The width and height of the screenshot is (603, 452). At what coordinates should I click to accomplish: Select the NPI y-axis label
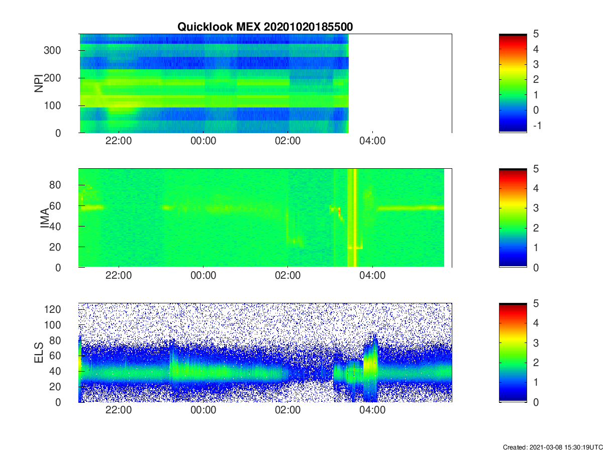pyautogui.click(x=38, y=83)
